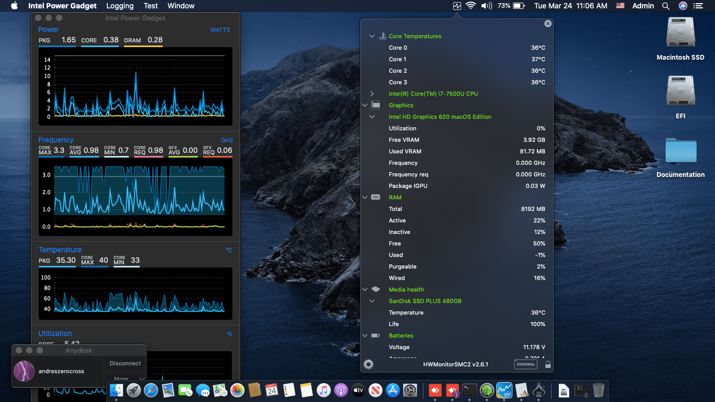Viewport: 715px width, 402px height.
Task: Open Intel Power Gadget from the Dock
Action: pos(504,390)
